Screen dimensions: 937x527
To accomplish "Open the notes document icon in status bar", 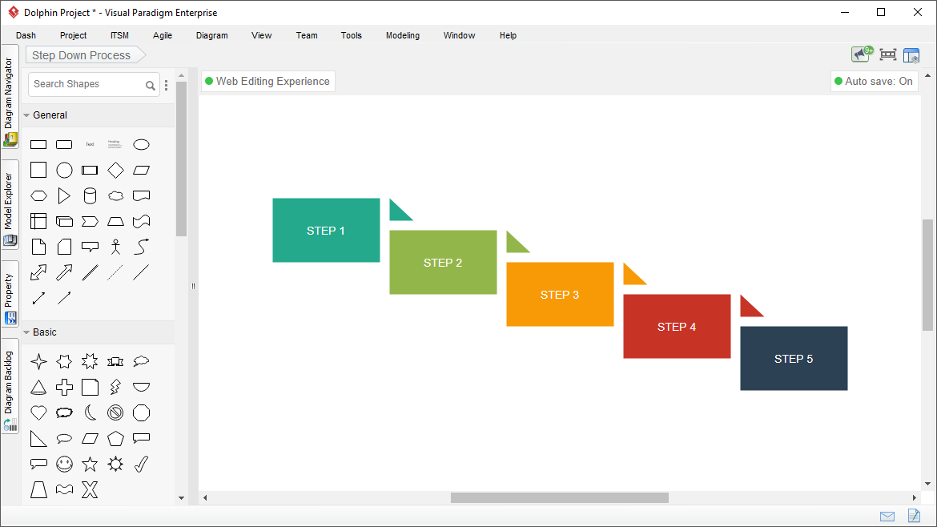I will [914, 515].
